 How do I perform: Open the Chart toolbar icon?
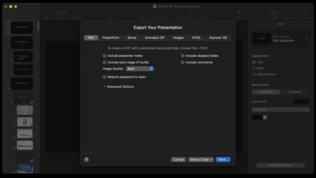(155, 13)
